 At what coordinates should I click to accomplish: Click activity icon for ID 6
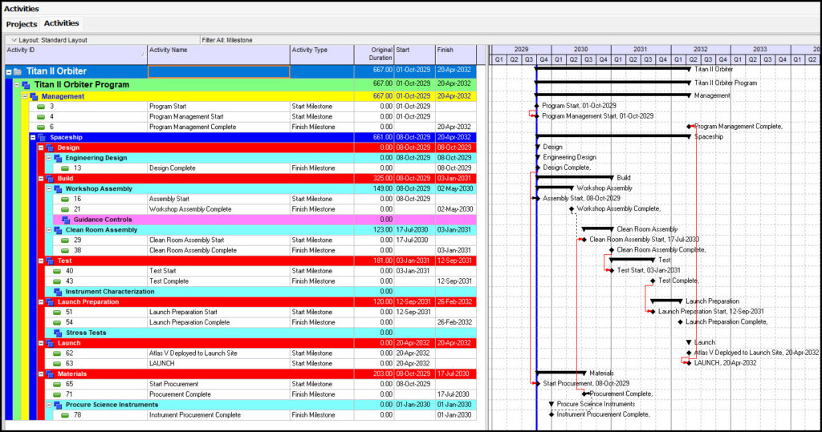pos(41,127)
